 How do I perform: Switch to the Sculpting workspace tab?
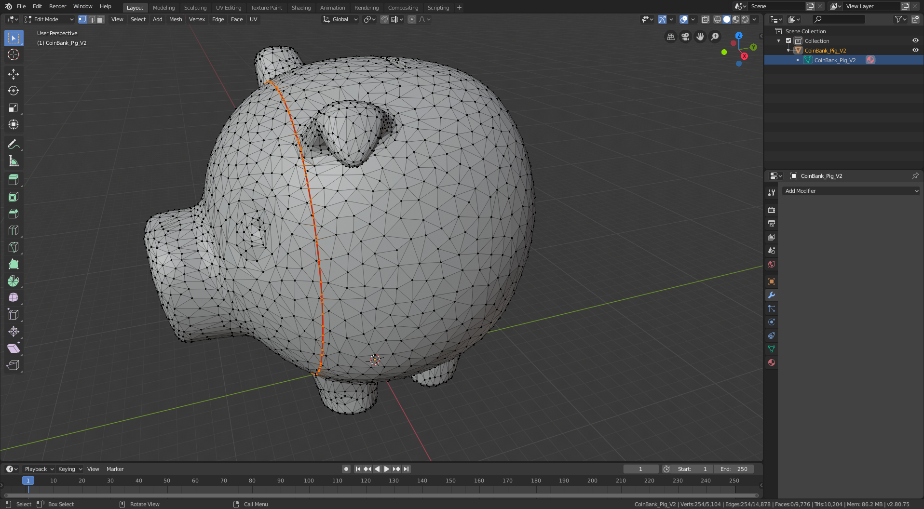coord(195,8)
